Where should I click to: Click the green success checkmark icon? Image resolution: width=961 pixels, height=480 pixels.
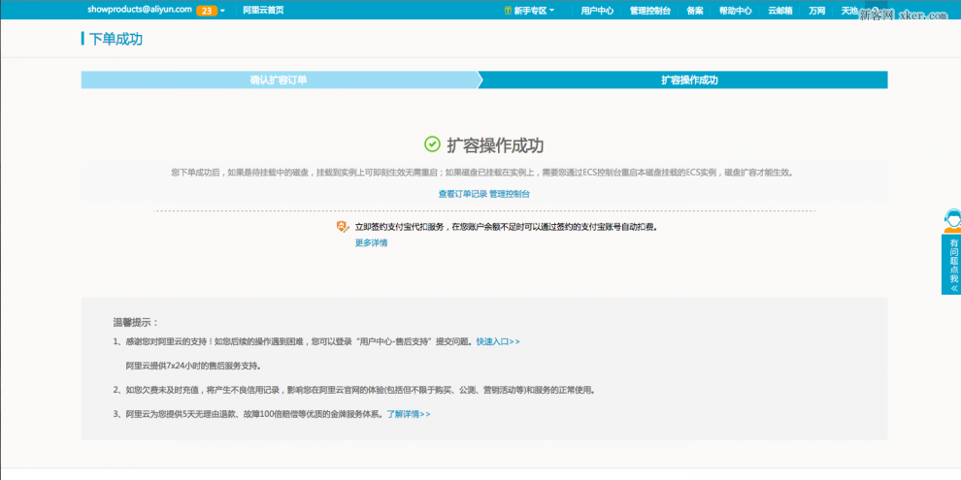coord(432,144)
